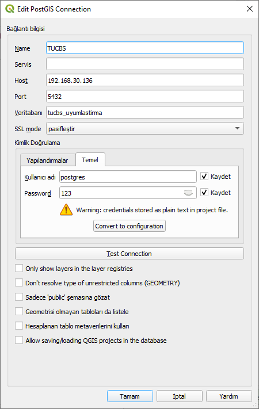Click the QGIS logo in title bar
Viewport: 259px width, 409px height.
coord(10,9)
